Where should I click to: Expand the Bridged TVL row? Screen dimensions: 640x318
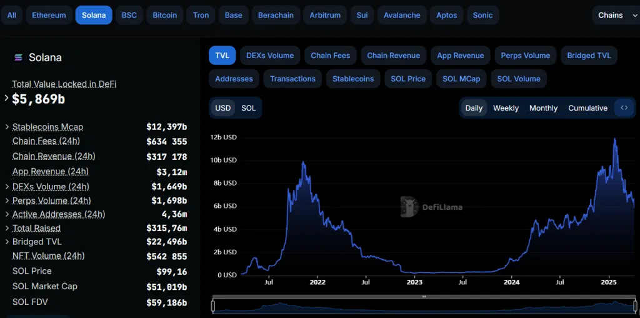tap(7, 242)
